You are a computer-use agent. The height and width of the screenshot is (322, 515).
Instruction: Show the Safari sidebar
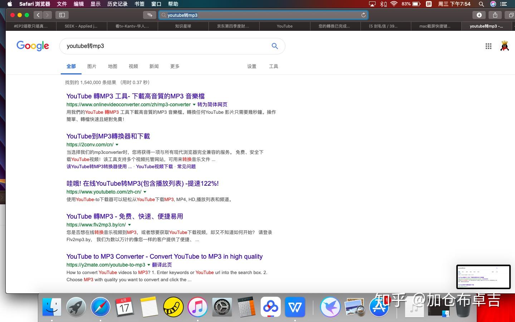coord(62,15)
